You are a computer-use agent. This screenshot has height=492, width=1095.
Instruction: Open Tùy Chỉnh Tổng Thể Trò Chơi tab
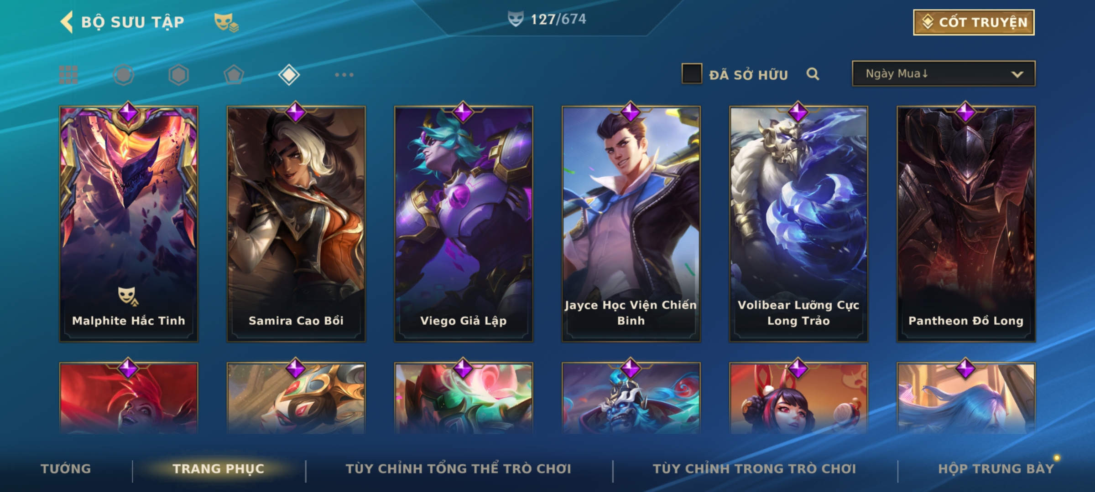[459, 468]
